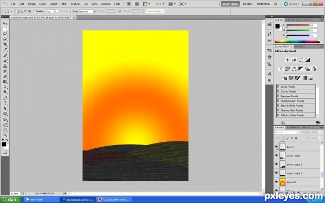The width and height of the screenshot is (325, 203).
Task: Select the Zoom tool in toolbox
Action: click(5, 135)
